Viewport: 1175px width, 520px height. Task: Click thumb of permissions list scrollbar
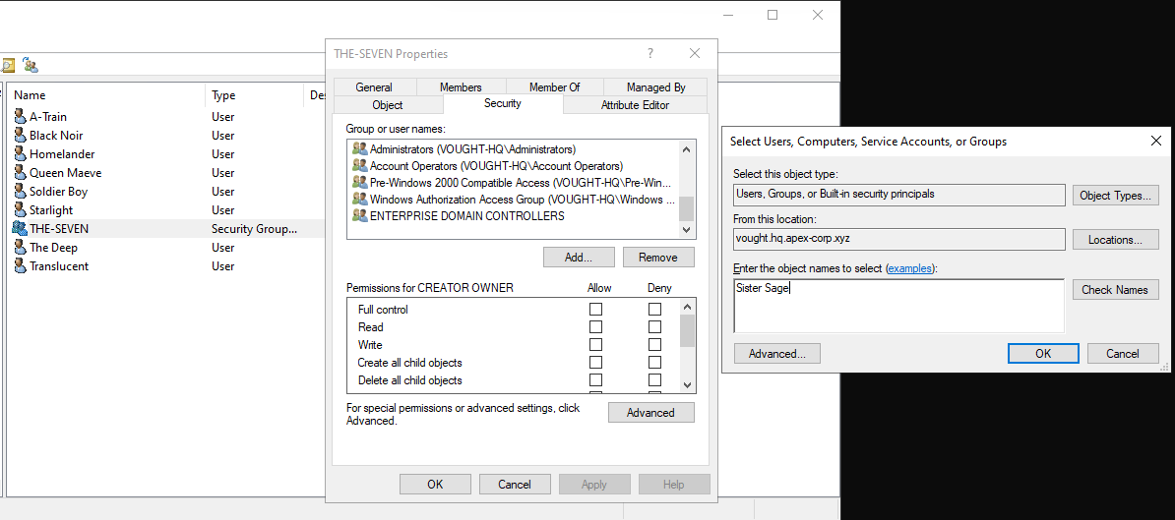click(687, 330)
